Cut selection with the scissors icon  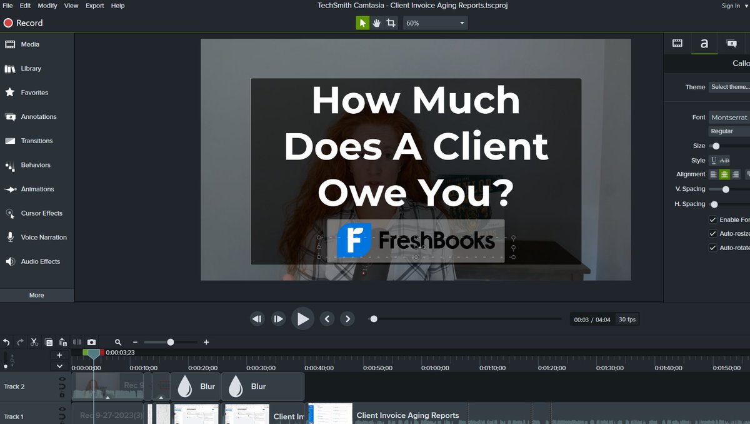pyautogui.click(x=34, y=342)
